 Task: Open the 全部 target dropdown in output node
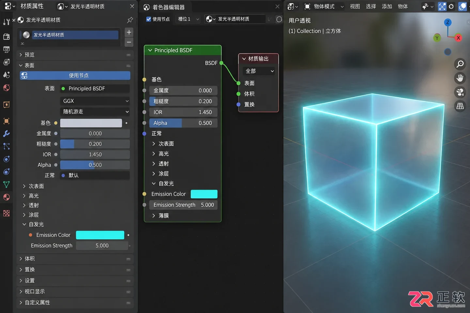tap(259, 71)
